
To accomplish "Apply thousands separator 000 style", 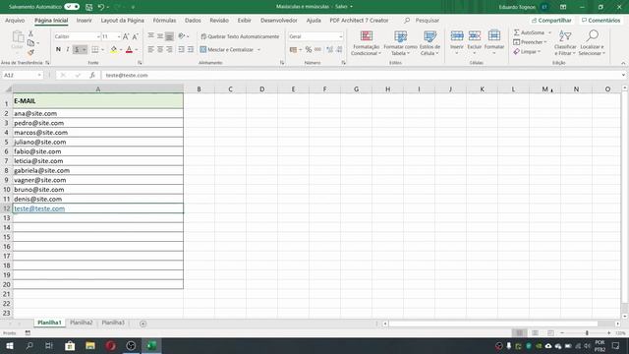I will pos(317,49).
